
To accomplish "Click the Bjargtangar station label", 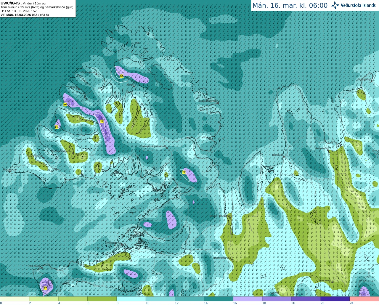I will tap(10, 170).
